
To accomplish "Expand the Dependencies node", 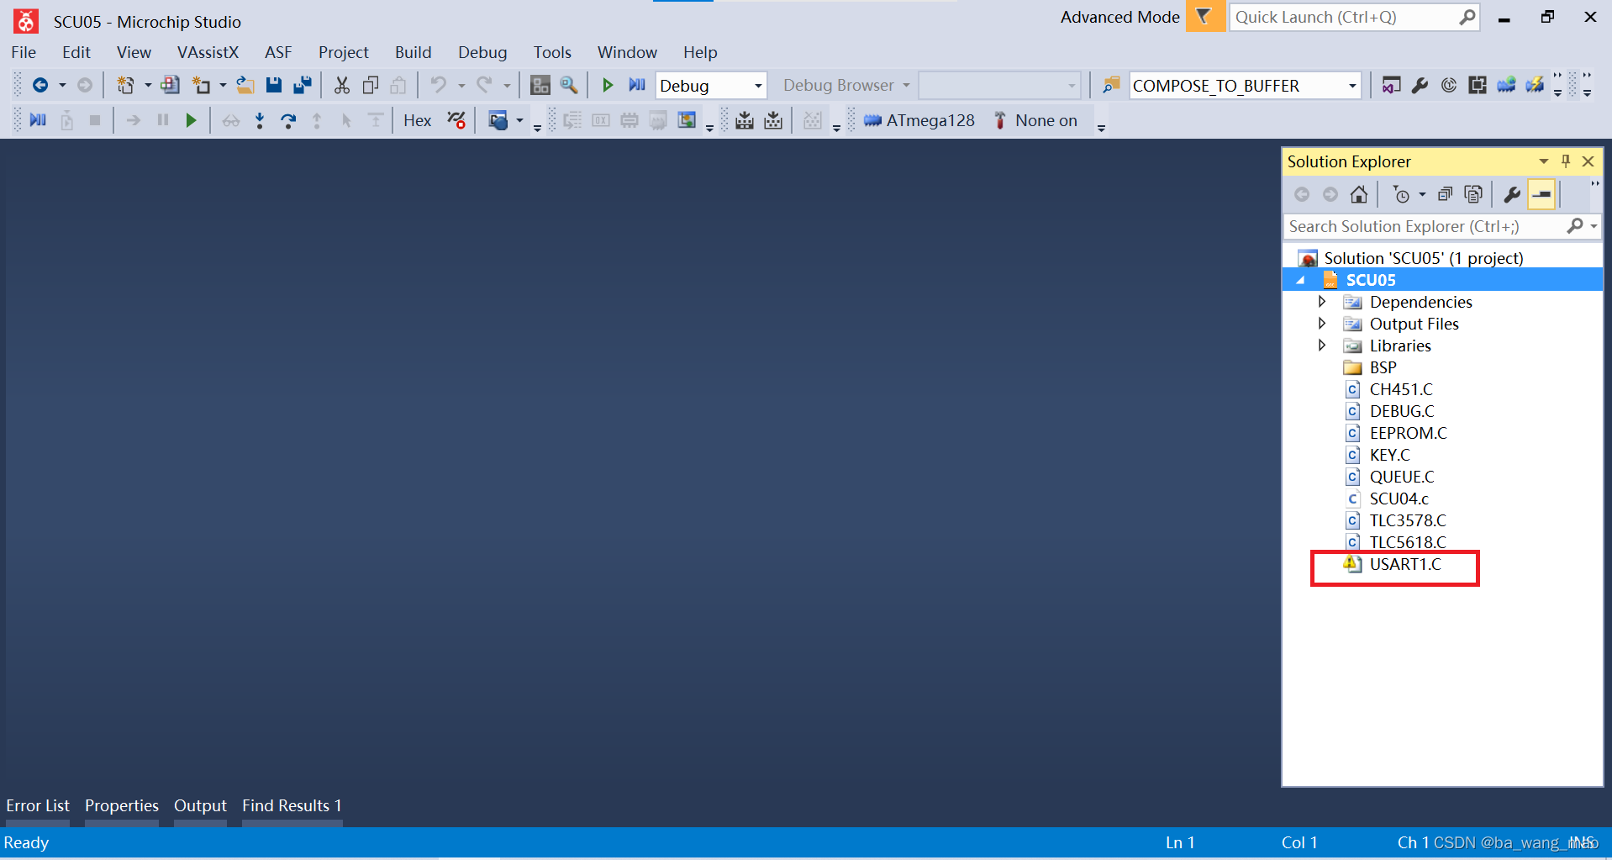I will pyautogui.click(x=1322, y=301).
